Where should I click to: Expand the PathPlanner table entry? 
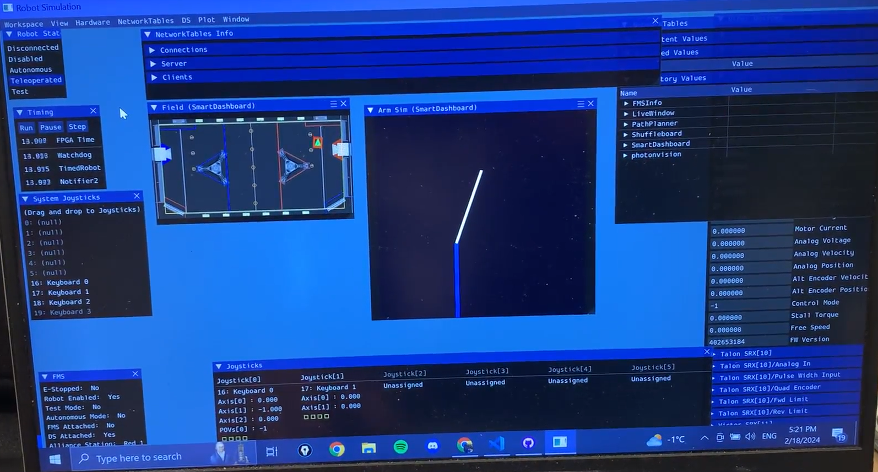(x=626, y=124)
